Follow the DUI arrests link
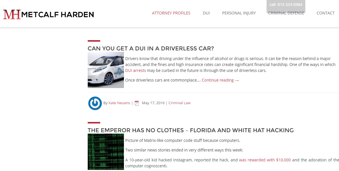 click(136, 70)
